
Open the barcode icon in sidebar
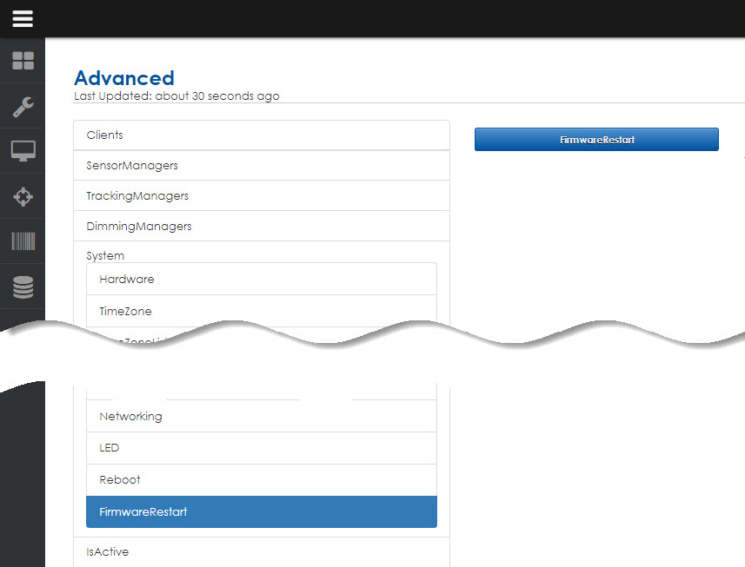pyautogui.click(x=23, y=241)
